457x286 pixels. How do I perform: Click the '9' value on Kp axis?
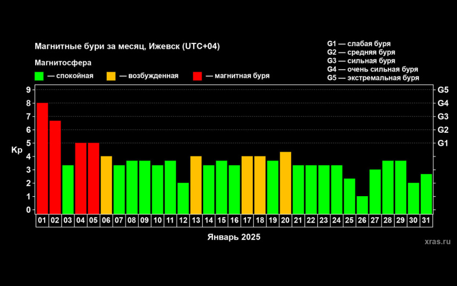point(28,90)
